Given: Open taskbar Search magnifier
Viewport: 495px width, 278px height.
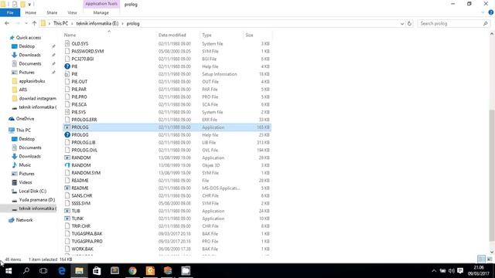Looking at the screenshot, I should pyautogui.click(x=26, y=271).
